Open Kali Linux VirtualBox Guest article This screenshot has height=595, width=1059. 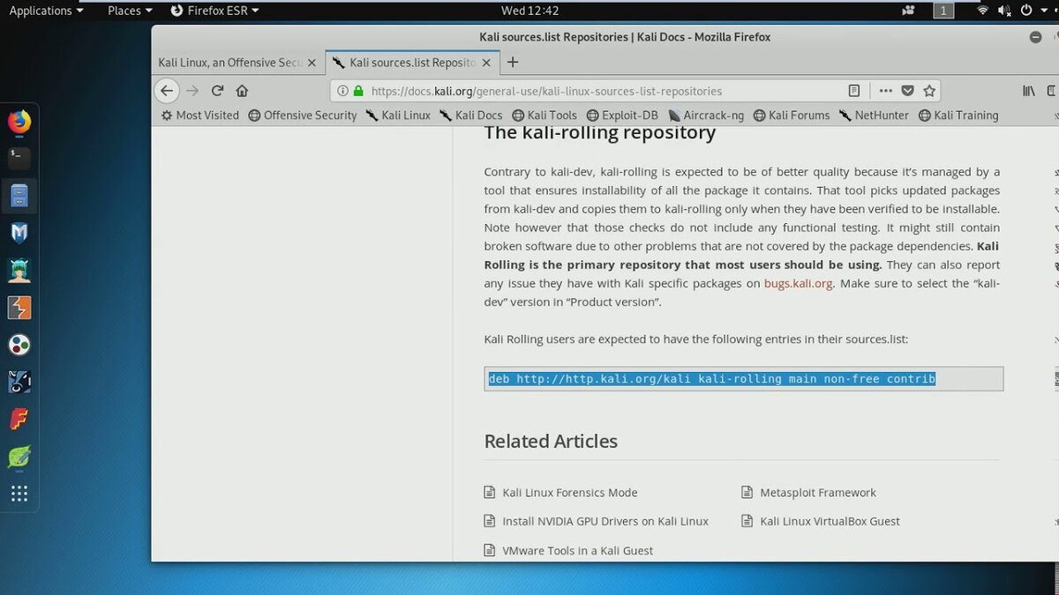830,521
